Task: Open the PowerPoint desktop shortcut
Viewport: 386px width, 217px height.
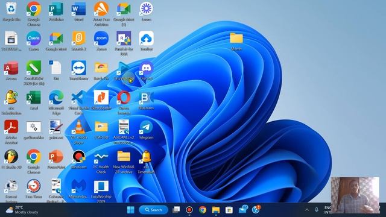Action: coord(56,159)
